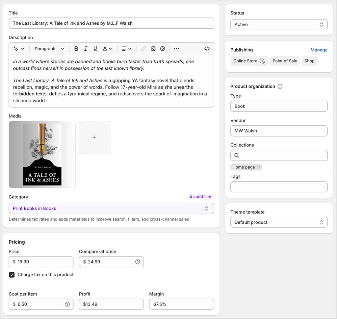This screenshot has height=319, width=337.
Task: Uncheck Charge tax on this product
Action: coord(12,275)
